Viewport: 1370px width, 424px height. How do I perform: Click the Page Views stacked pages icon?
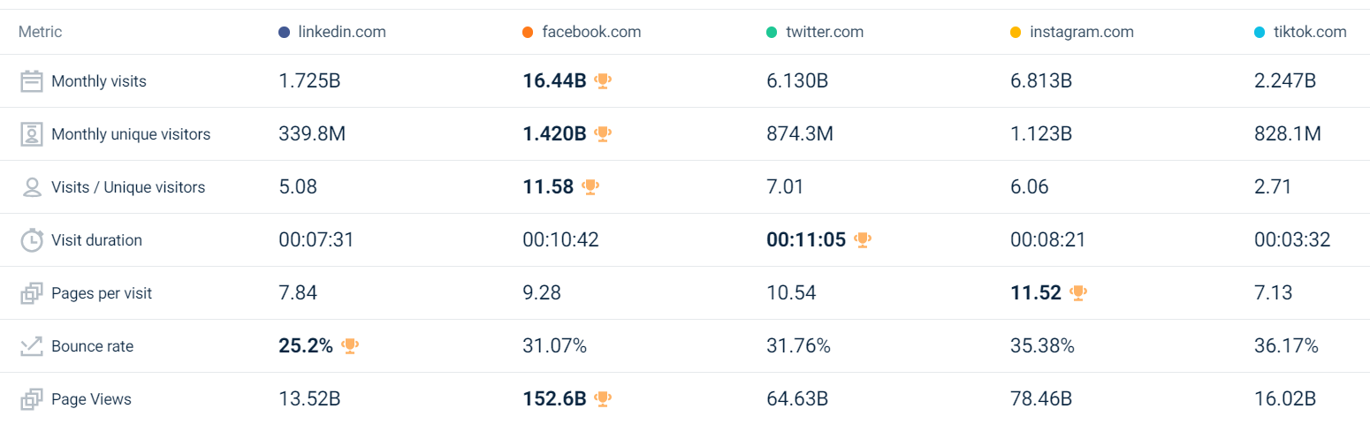point(32,399)
